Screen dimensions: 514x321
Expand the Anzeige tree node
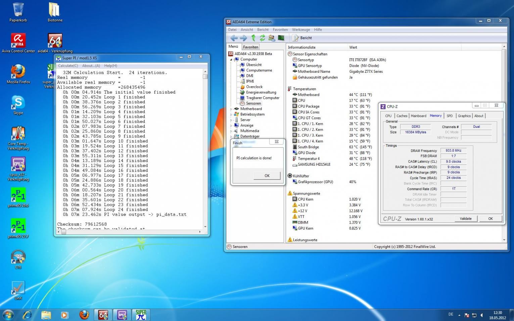231,125
